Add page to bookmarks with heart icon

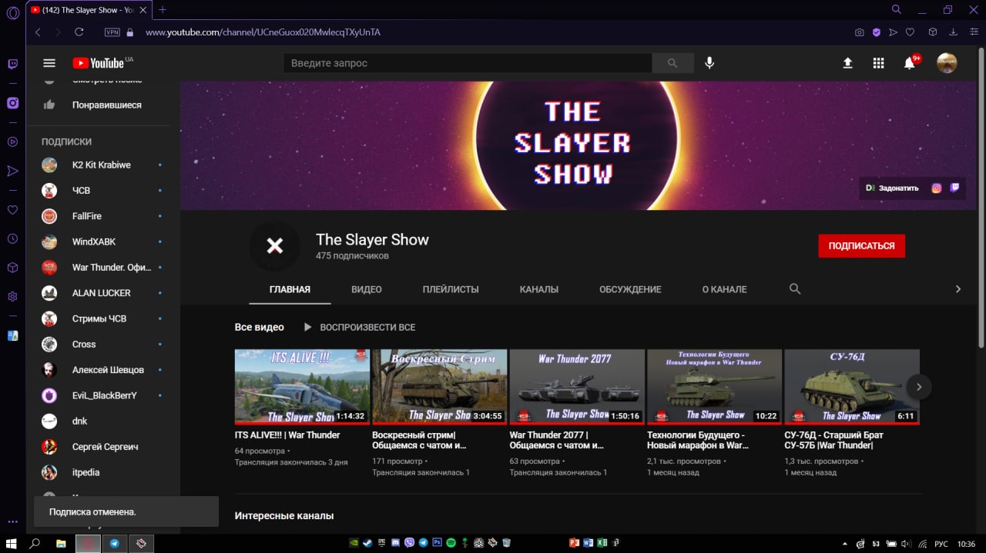pyautogui.click(x=910, y=32)
